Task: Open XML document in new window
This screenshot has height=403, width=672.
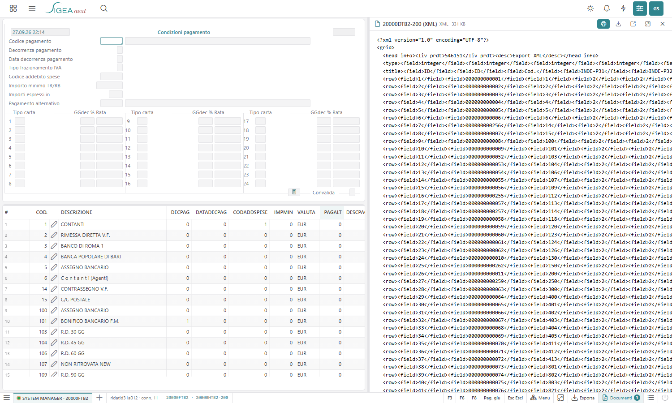Action: pyautogui.click(x=633, y=24)
